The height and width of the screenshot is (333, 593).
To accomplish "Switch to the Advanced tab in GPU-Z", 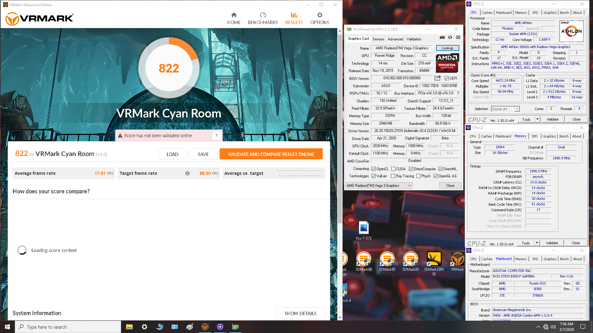I will [x=395, y=39].
